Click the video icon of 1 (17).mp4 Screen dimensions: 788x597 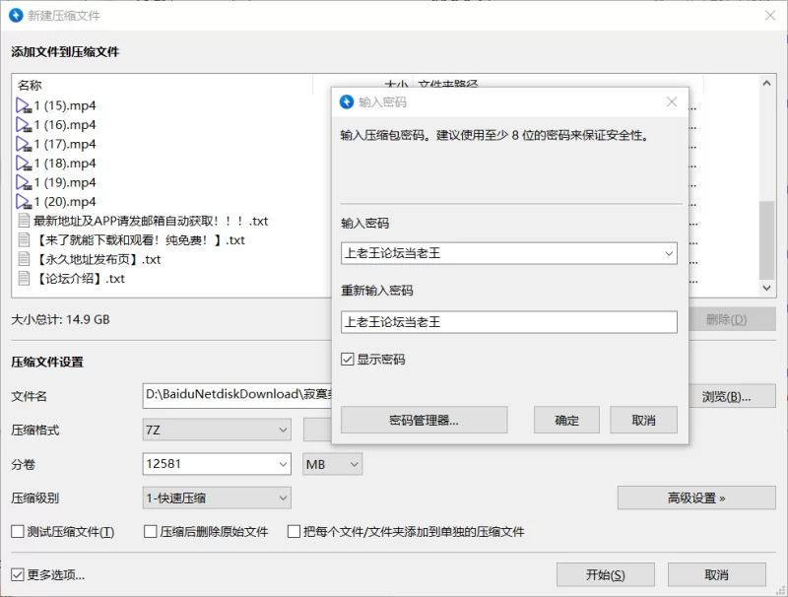tap(24, 144)
